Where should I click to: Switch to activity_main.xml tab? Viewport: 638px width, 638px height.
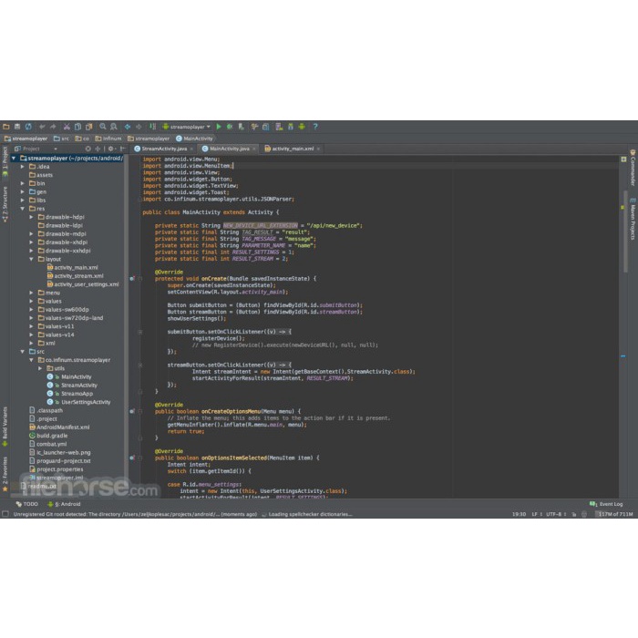293,149
